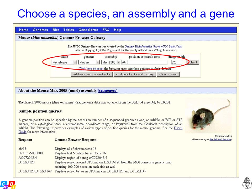This screenshot has width=252, height=189.
Task: Select the 'AC072048.4' sample query
Action: [28, 158]
